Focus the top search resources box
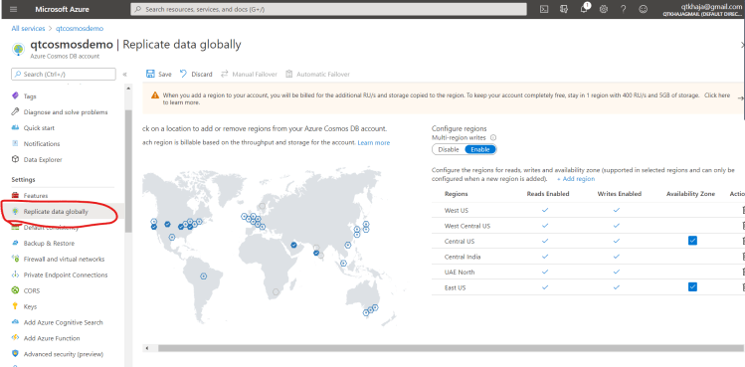 328,9
